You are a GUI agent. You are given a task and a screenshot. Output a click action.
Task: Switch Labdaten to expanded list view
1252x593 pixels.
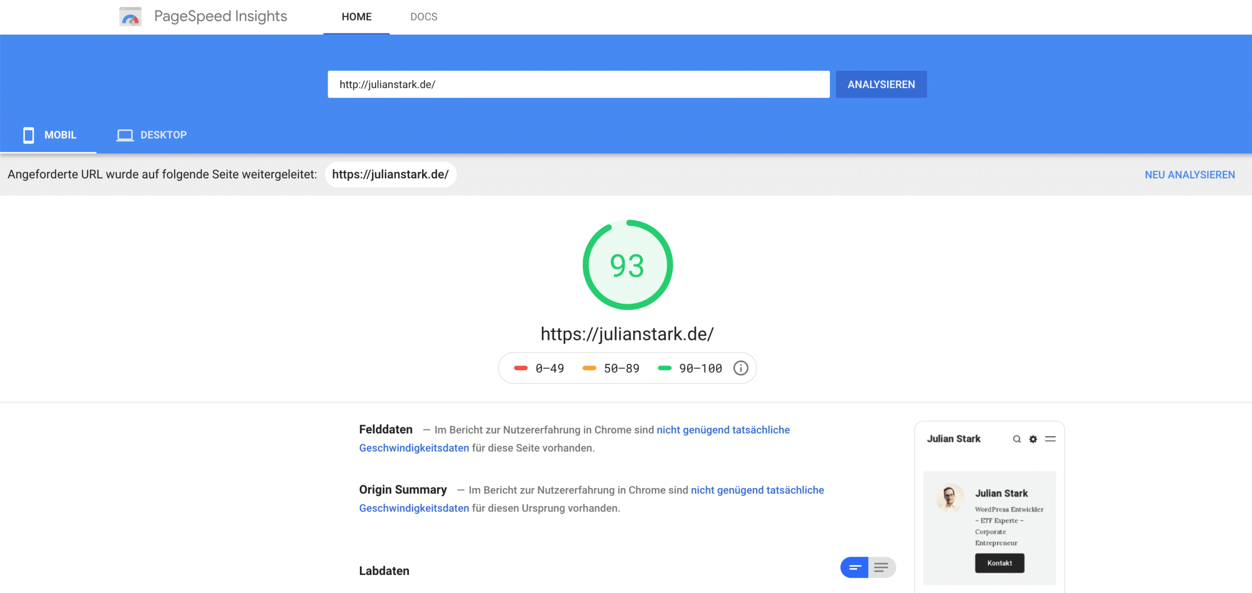[881, 567]
